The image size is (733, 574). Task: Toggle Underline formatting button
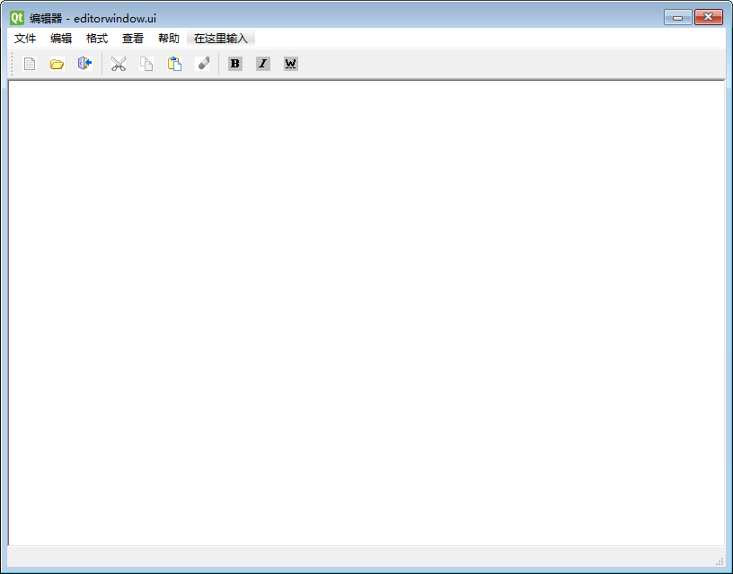[x=291, y=64]
